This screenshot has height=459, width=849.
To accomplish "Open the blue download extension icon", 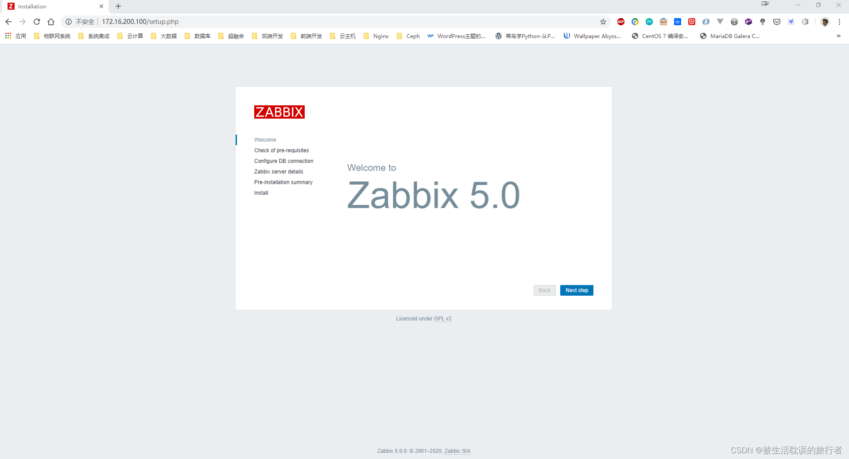I will (678, 22).
